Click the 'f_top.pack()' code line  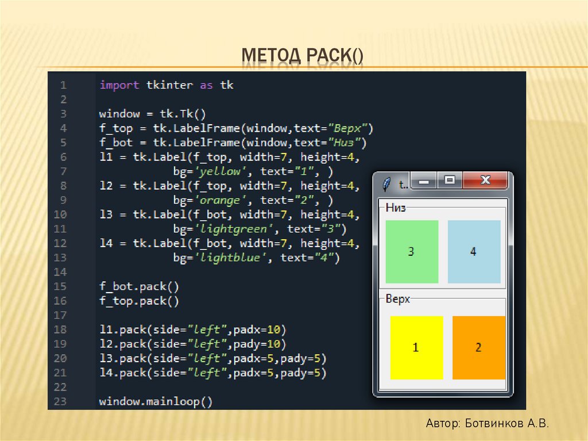pyautogui.click(x=139, y=301)
